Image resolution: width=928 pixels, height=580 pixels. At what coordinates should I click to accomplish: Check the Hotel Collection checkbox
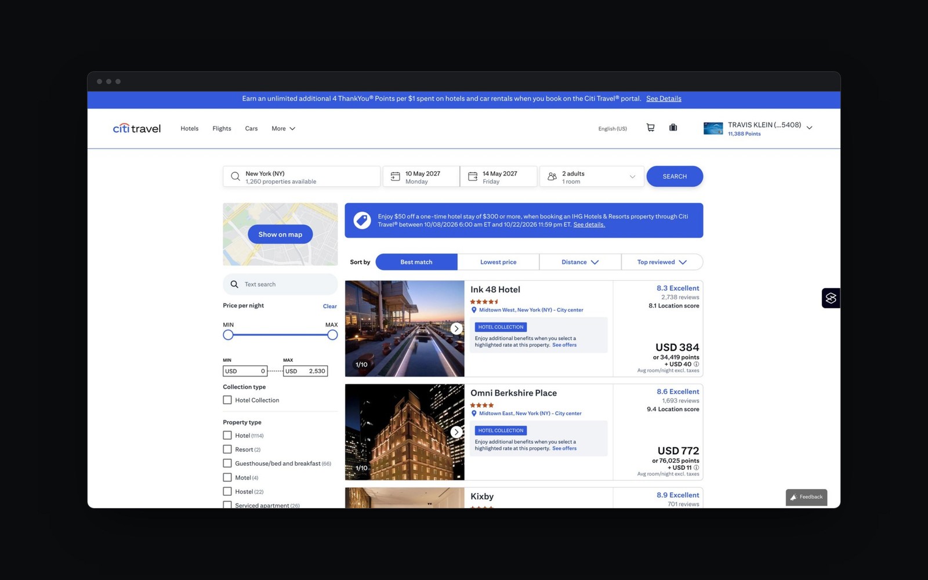coord(227,400)
